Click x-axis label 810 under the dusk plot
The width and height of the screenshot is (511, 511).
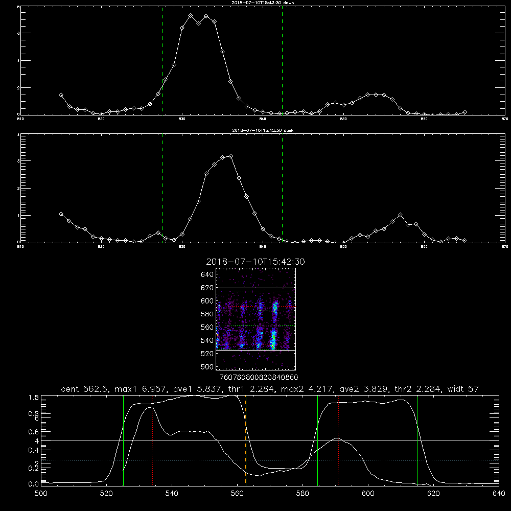(x=20, y=247)
